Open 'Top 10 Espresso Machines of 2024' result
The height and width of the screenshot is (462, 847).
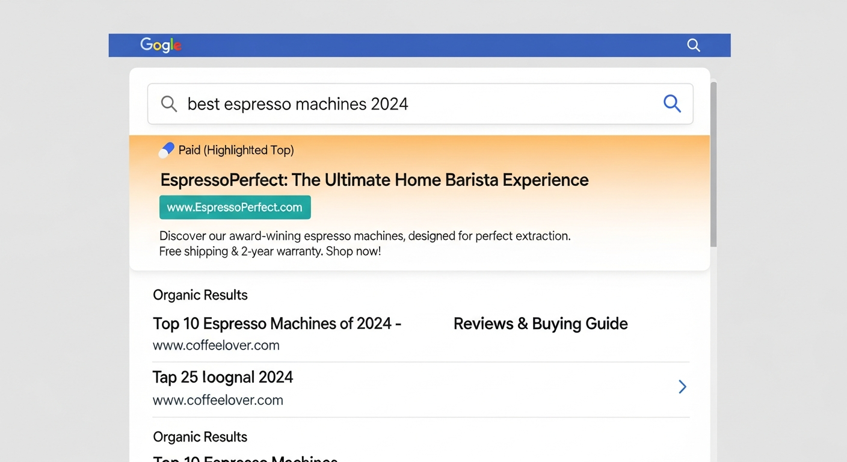(x=277, y=324)
